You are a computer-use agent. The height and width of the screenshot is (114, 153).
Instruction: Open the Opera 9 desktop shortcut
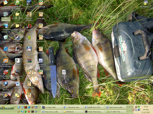click(x=29, y=26)
